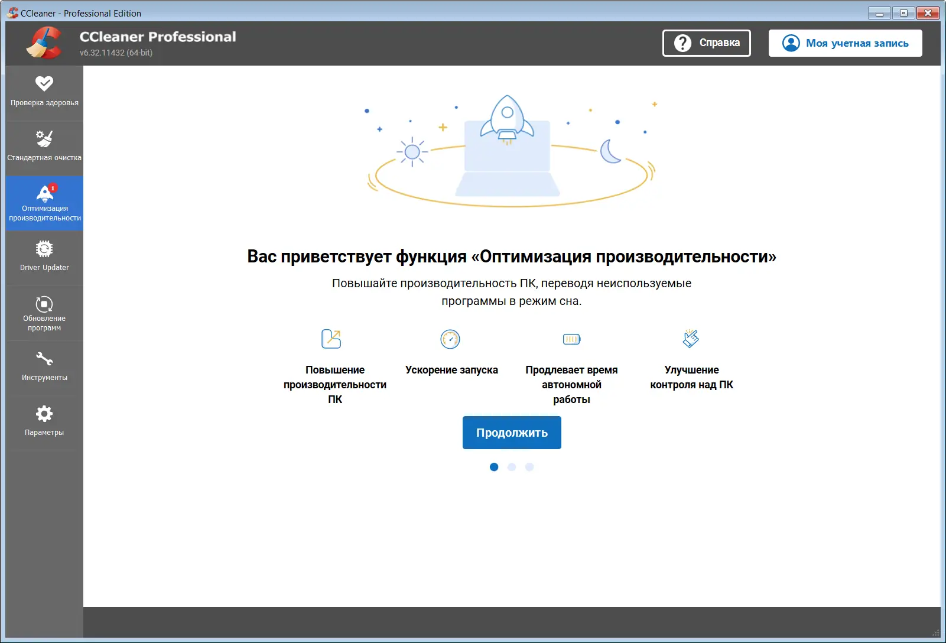
Task: Select the second carousel dot
Action: point(512,466)
